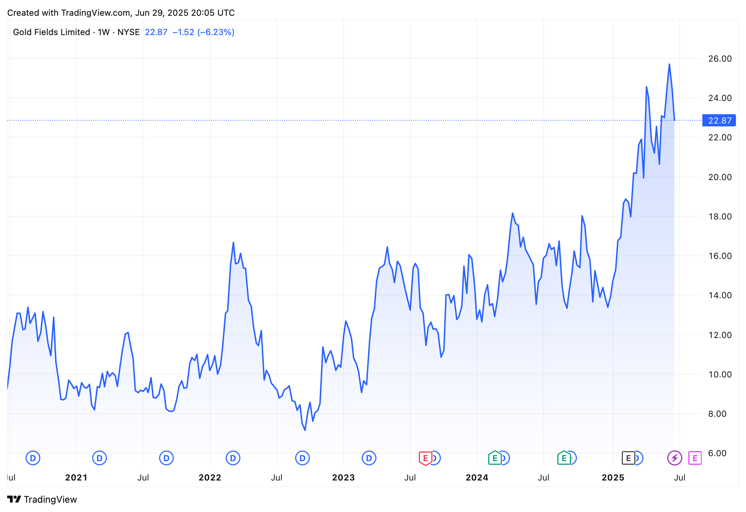This screenshot has height=512, width=746.
Task: Click the −1.52 (−6.23%) change value
Action: (x=203, y=32)
